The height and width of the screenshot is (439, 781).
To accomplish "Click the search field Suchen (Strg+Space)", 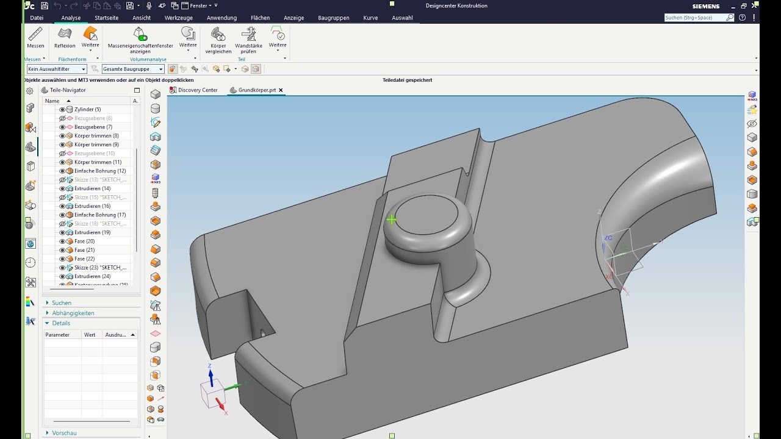I will point(699,18).
